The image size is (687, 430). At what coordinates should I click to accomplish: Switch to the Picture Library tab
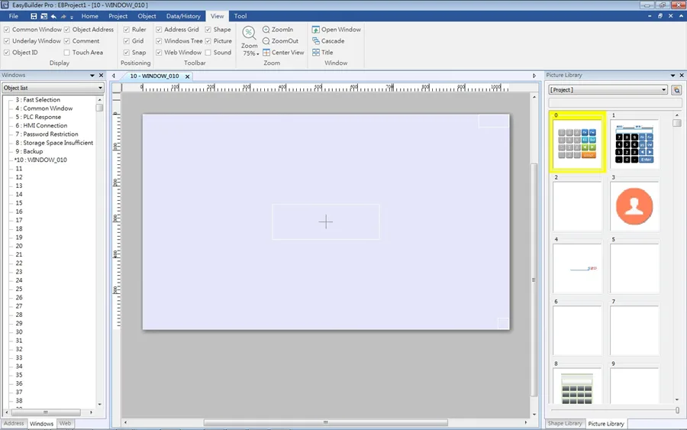606,424
